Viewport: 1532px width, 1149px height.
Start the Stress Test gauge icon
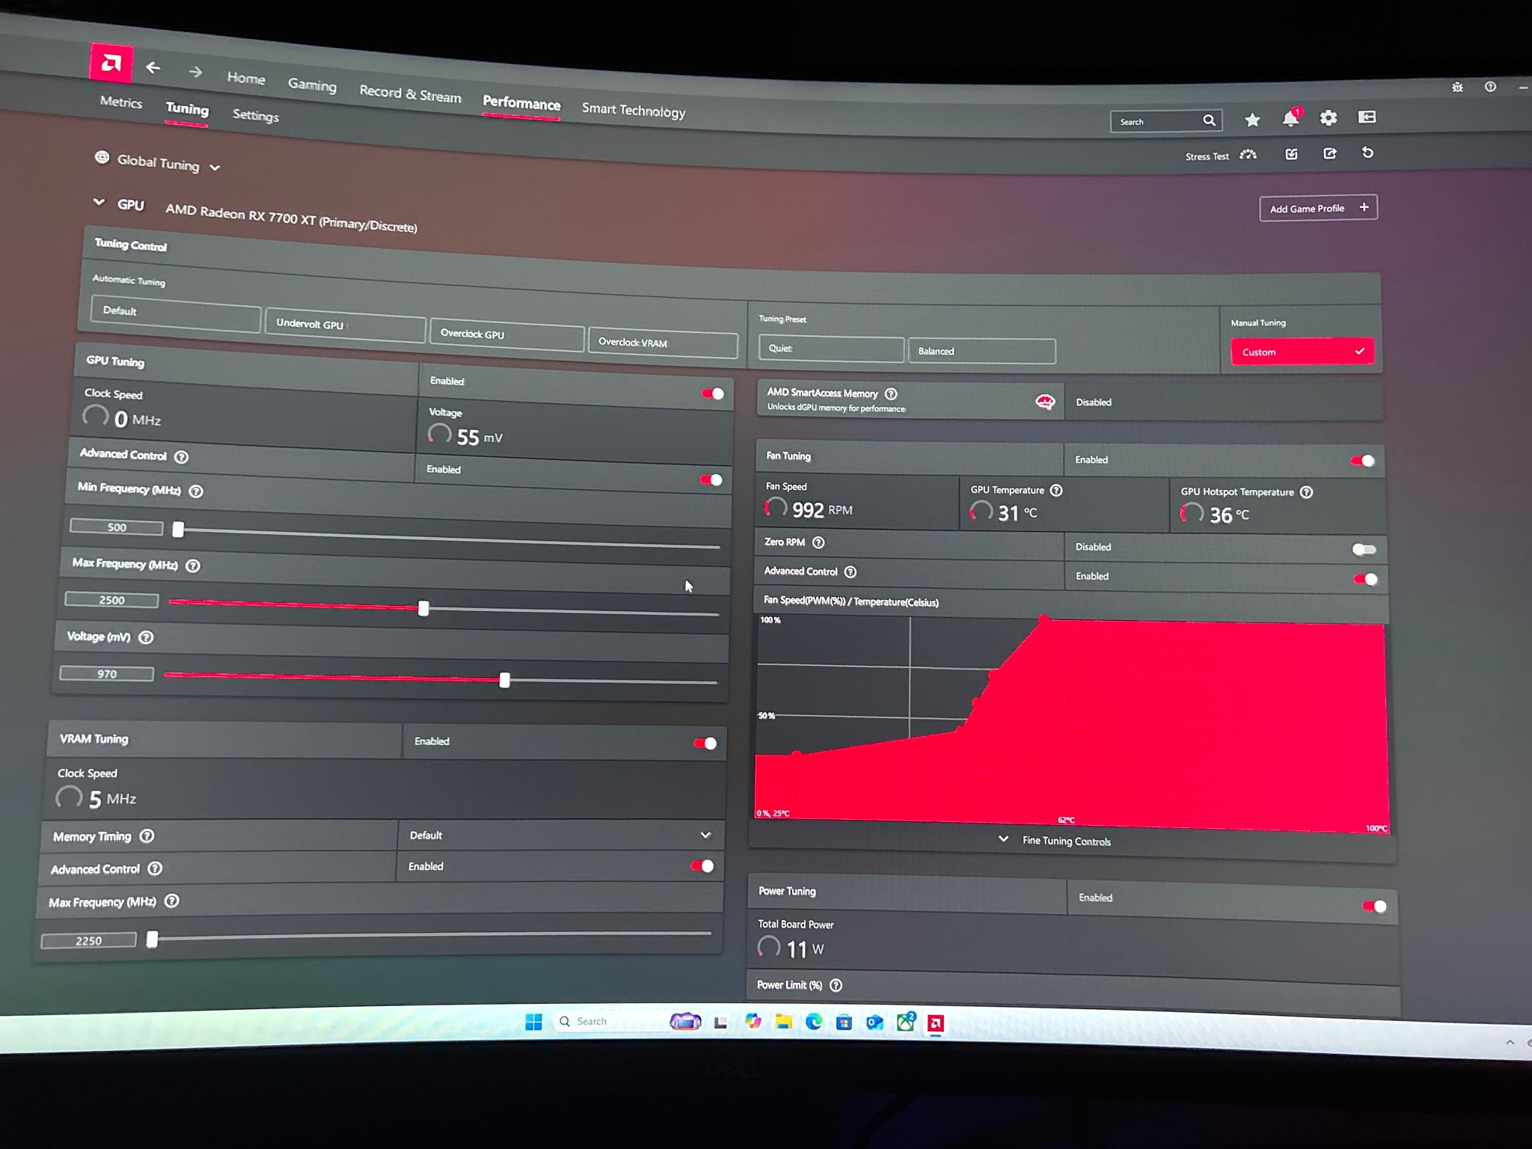click(1248, 155)
